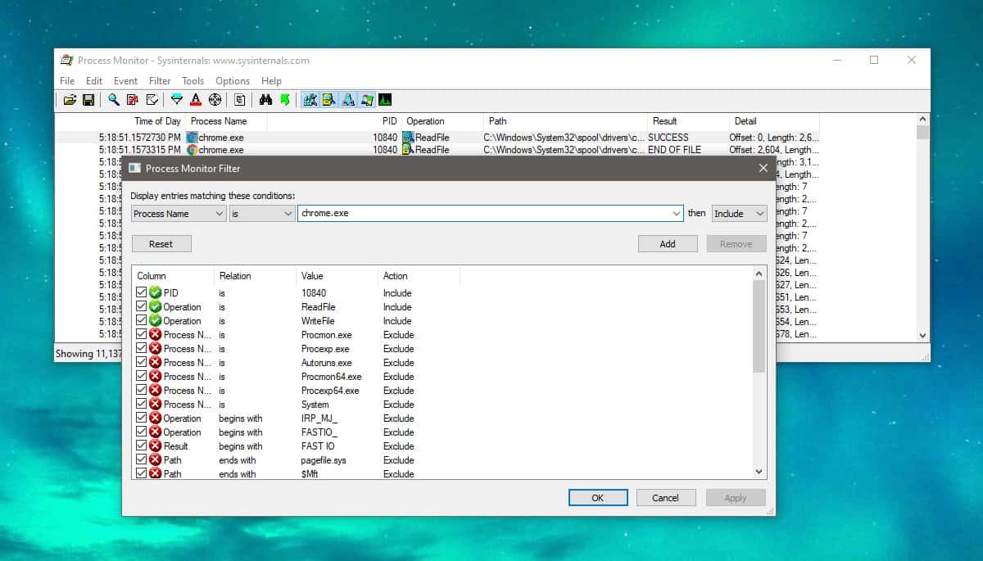
Task: Click red exclude icon beside Procmon.exe row
Action: click(156, 334)
